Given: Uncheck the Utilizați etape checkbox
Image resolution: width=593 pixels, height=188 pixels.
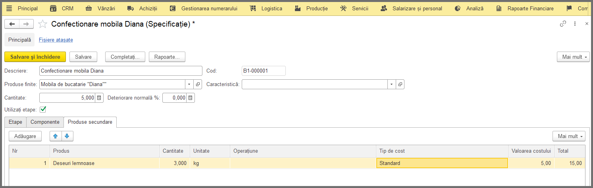Looking at the screenshot, I should pos(43,109).
